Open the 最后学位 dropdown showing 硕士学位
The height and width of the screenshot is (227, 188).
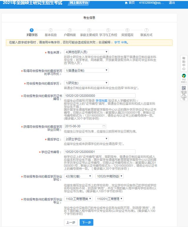point(86,139)
